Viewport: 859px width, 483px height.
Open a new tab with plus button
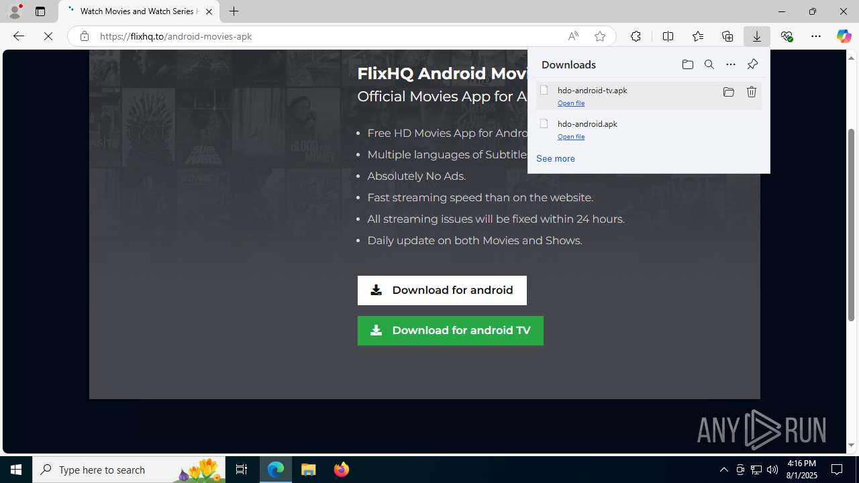(234, 11)
